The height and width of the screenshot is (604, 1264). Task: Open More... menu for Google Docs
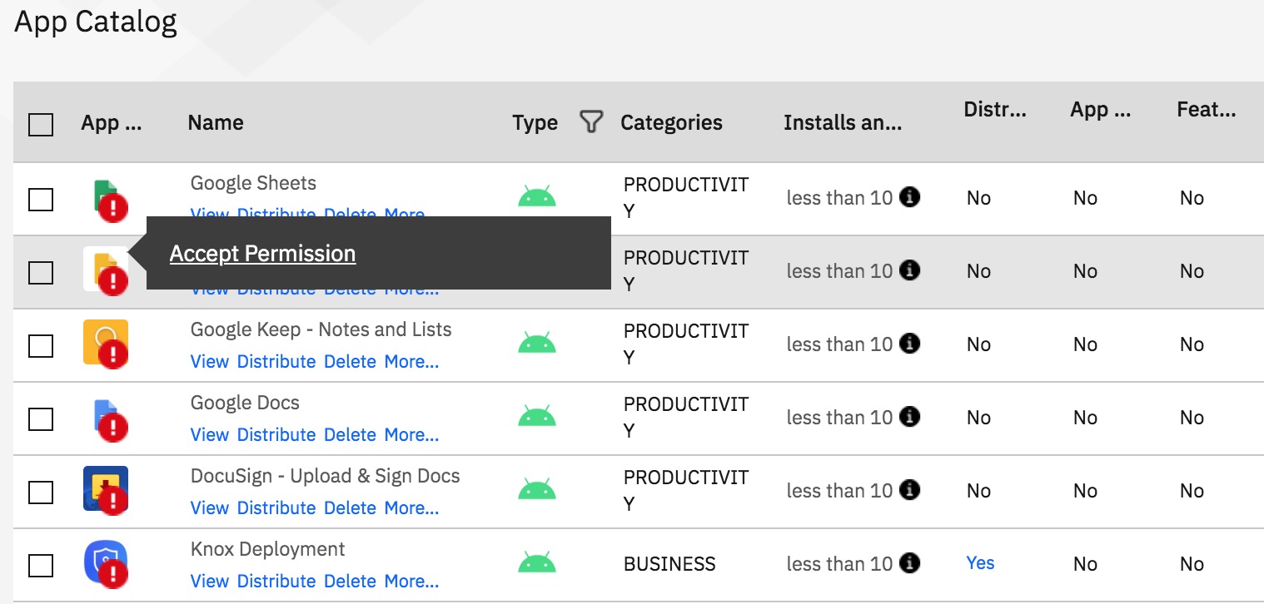click(411, 435)
